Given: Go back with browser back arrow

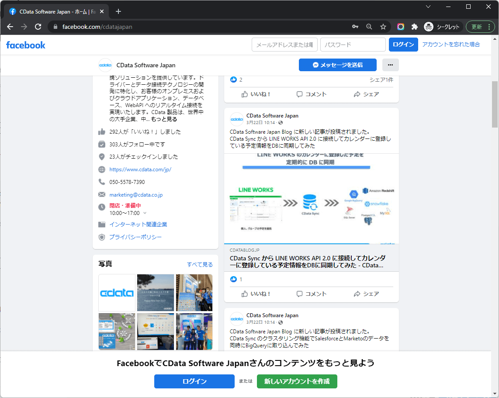Looking at the screenshot, I should coord(10,27).
